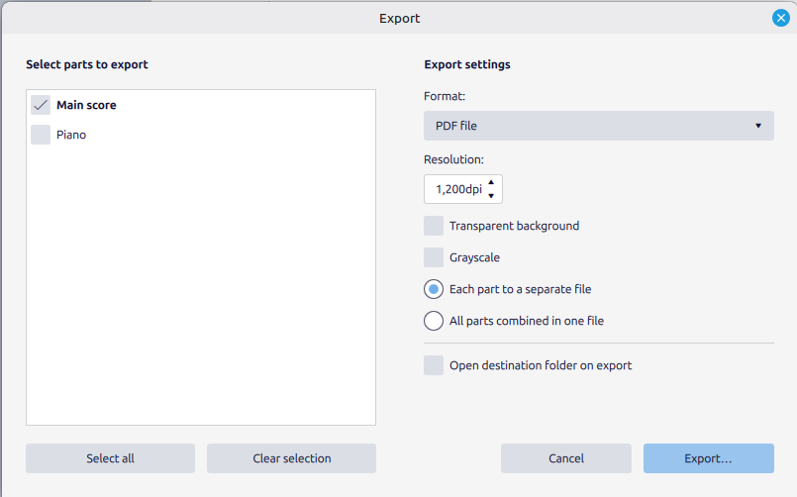The width and height of the screenshot is (797, 497).
Task: Enable Transparent background checkbox
Action: (434, 226)
